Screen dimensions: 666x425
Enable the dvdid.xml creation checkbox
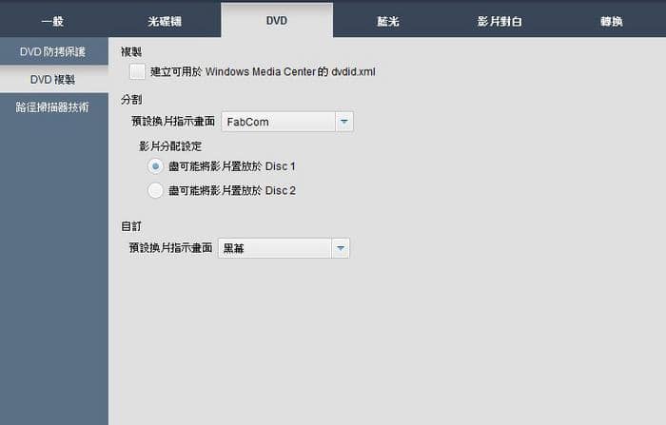(137, 71)
